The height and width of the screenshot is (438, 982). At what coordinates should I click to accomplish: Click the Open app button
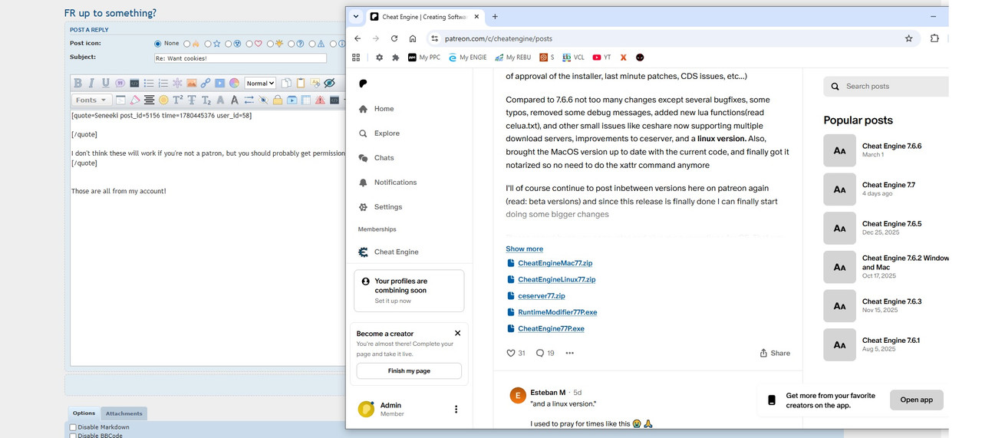point(916,400)
